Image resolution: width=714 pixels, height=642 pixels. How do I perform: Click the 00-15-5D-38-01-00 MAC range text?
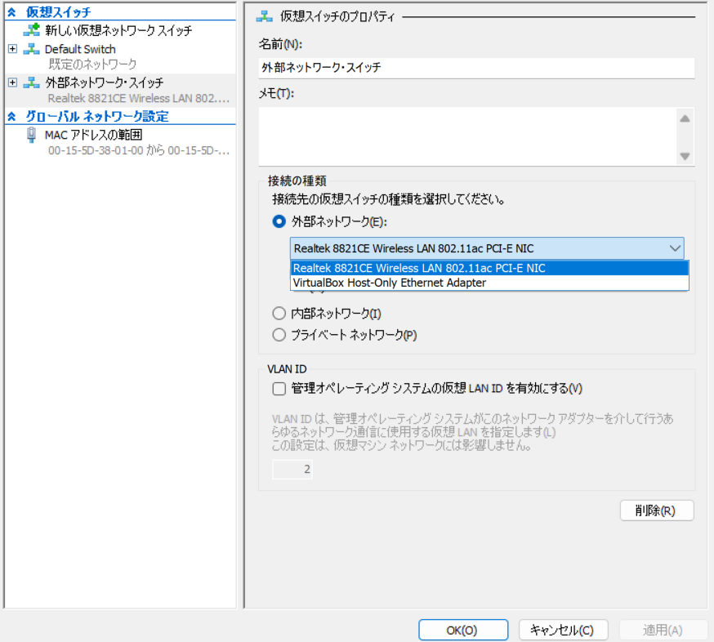[139, 150]
